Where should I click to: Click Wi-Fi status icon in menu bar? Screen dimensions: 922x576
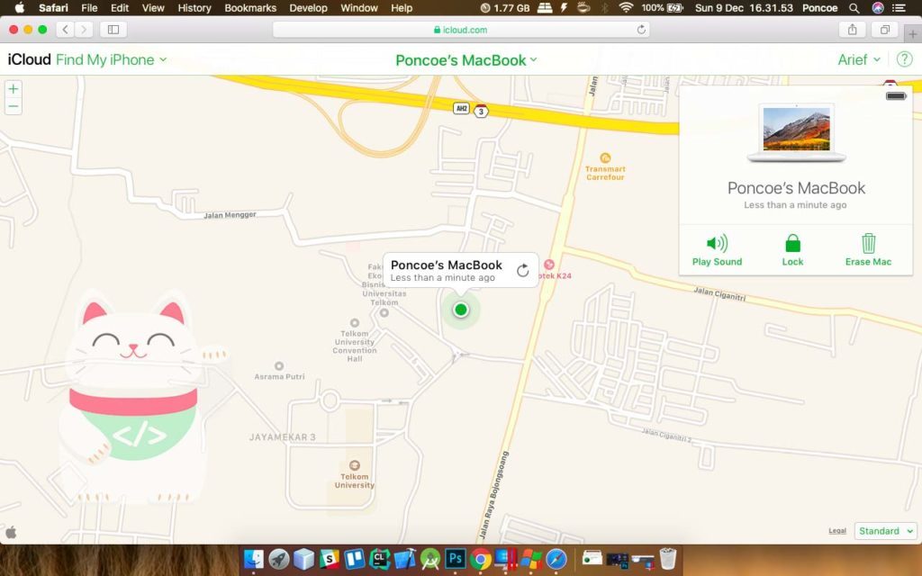[x=626, y=8]
